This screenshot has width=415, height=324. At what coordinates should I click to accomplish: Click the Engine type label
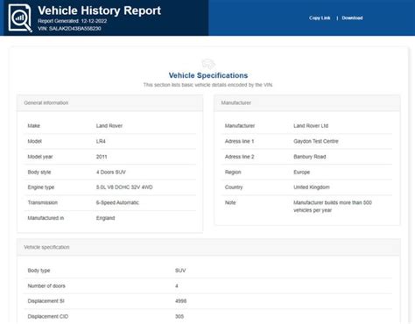point(41,187)
